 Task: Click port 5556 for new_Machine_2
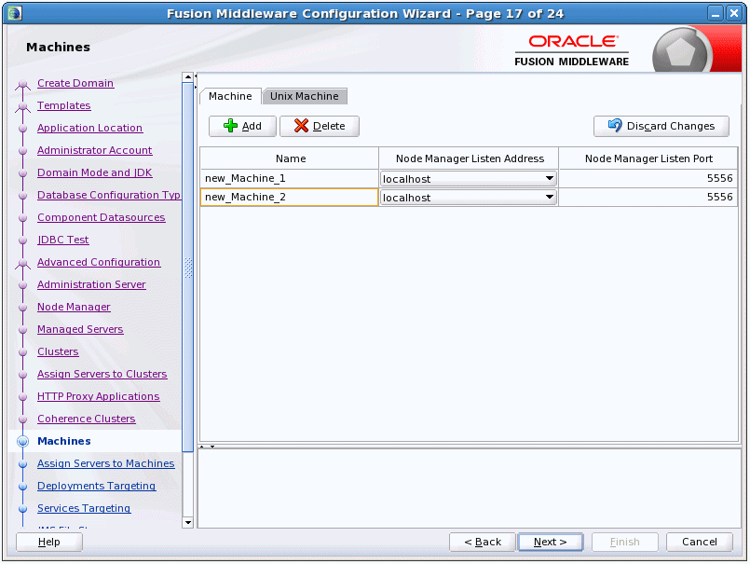click(648, 197)
